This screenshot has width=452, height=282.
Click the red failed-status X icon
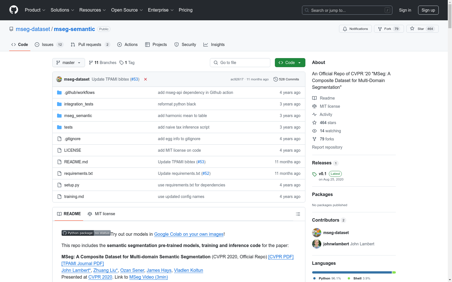[x=145, y=79]
